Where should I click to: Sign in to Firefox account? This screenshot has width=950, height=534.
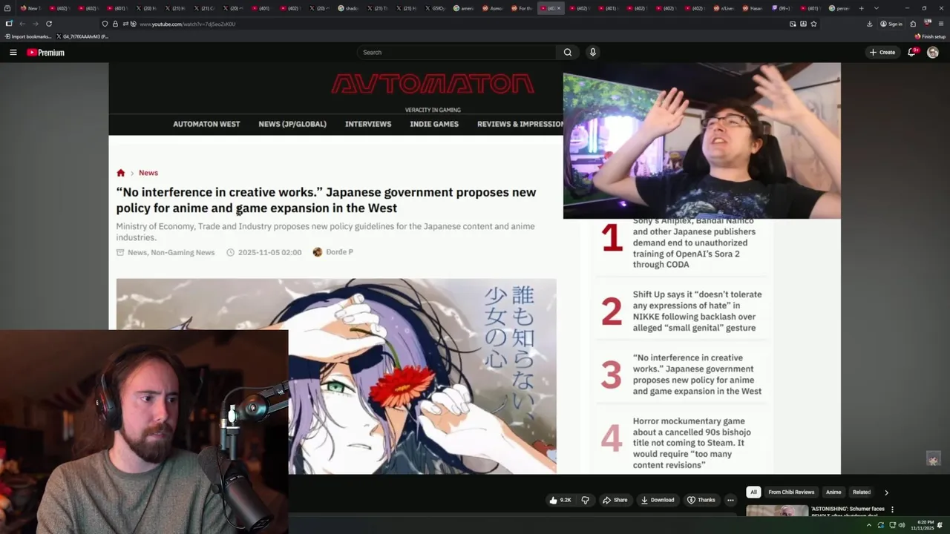click(891, 24)
